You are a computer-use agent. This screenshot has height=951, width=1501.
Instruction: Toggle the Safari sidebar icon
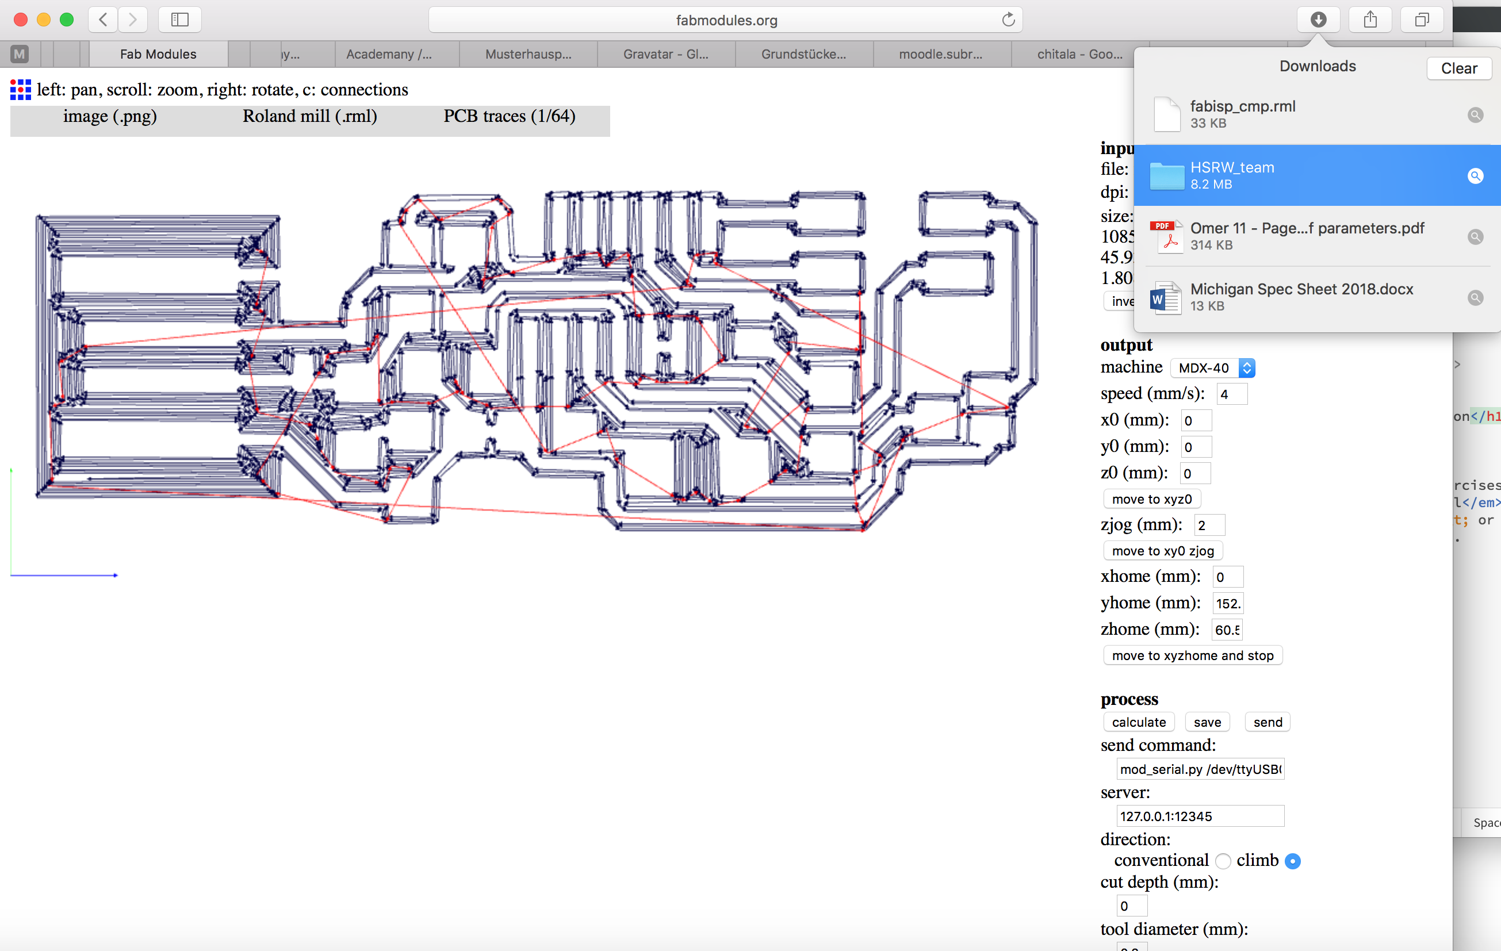click(179, 20)
